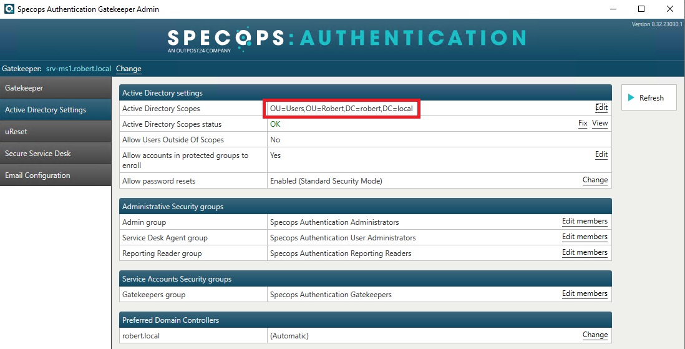The image size is (685, 349).
Task: Select Active Directory Settings in sidebar
Action: pos(56,110)
